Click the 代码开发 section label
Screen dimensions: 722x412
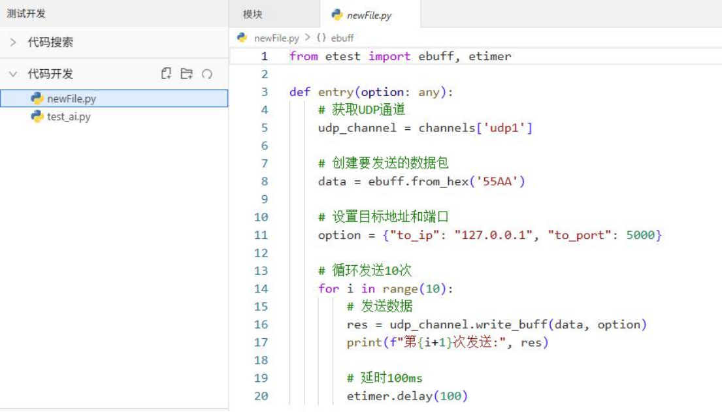50,74
